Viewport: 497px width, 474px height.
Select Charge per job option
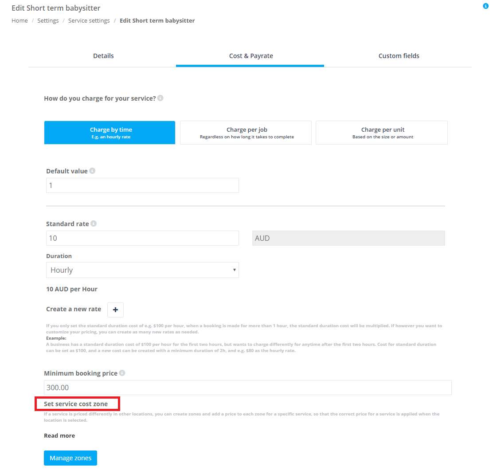pyautogui.click(x=246, y=133)
